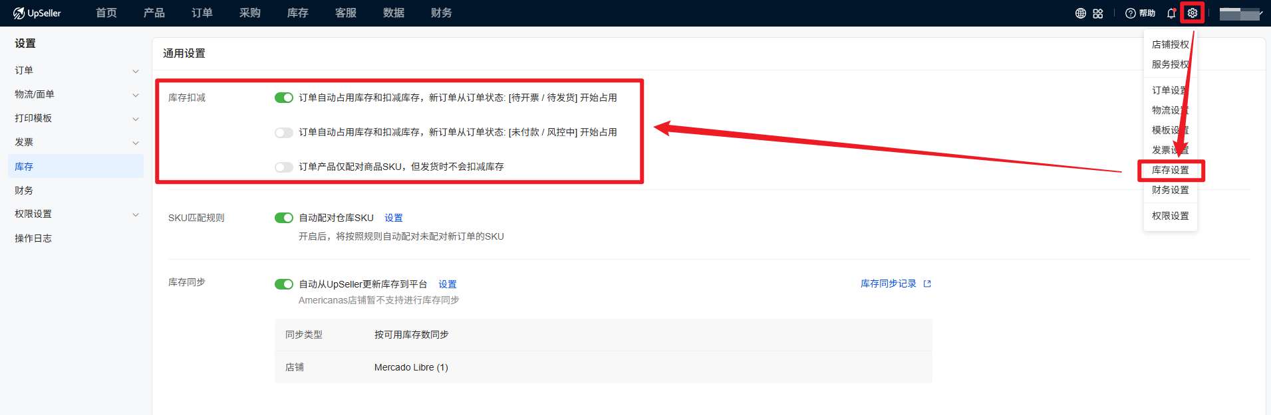
Task: Click 设置 link next to 自动配对仓库SKU
Action: point(394,218)
